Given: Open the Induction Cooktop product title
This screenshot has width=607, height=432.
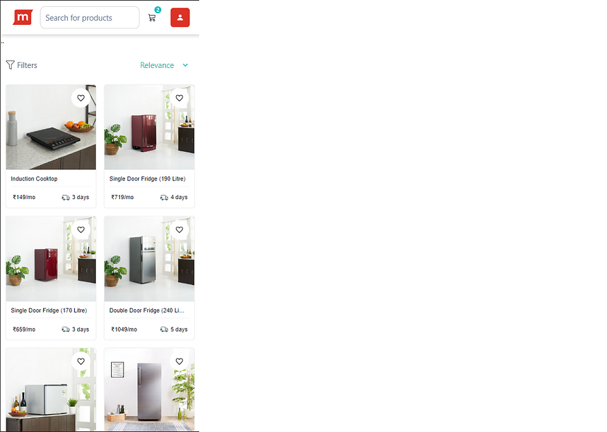Looking at the screenshot, I should coord(34,179).
